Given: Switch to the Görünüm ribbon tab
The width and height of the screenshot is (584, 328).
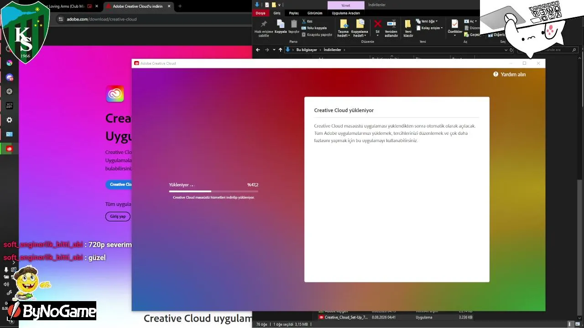Looking at the screenshot, I should tap(315, 13).
